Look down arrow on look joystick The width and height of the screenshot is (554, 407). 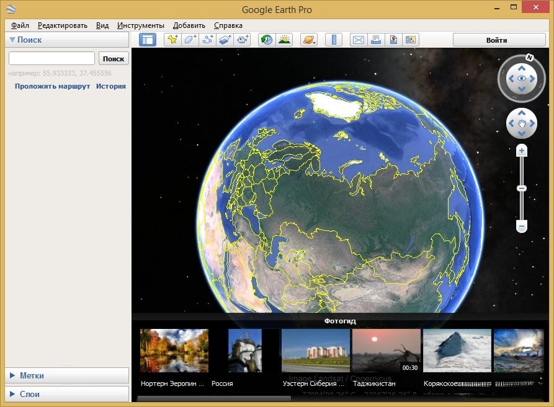tap(522, 89)
